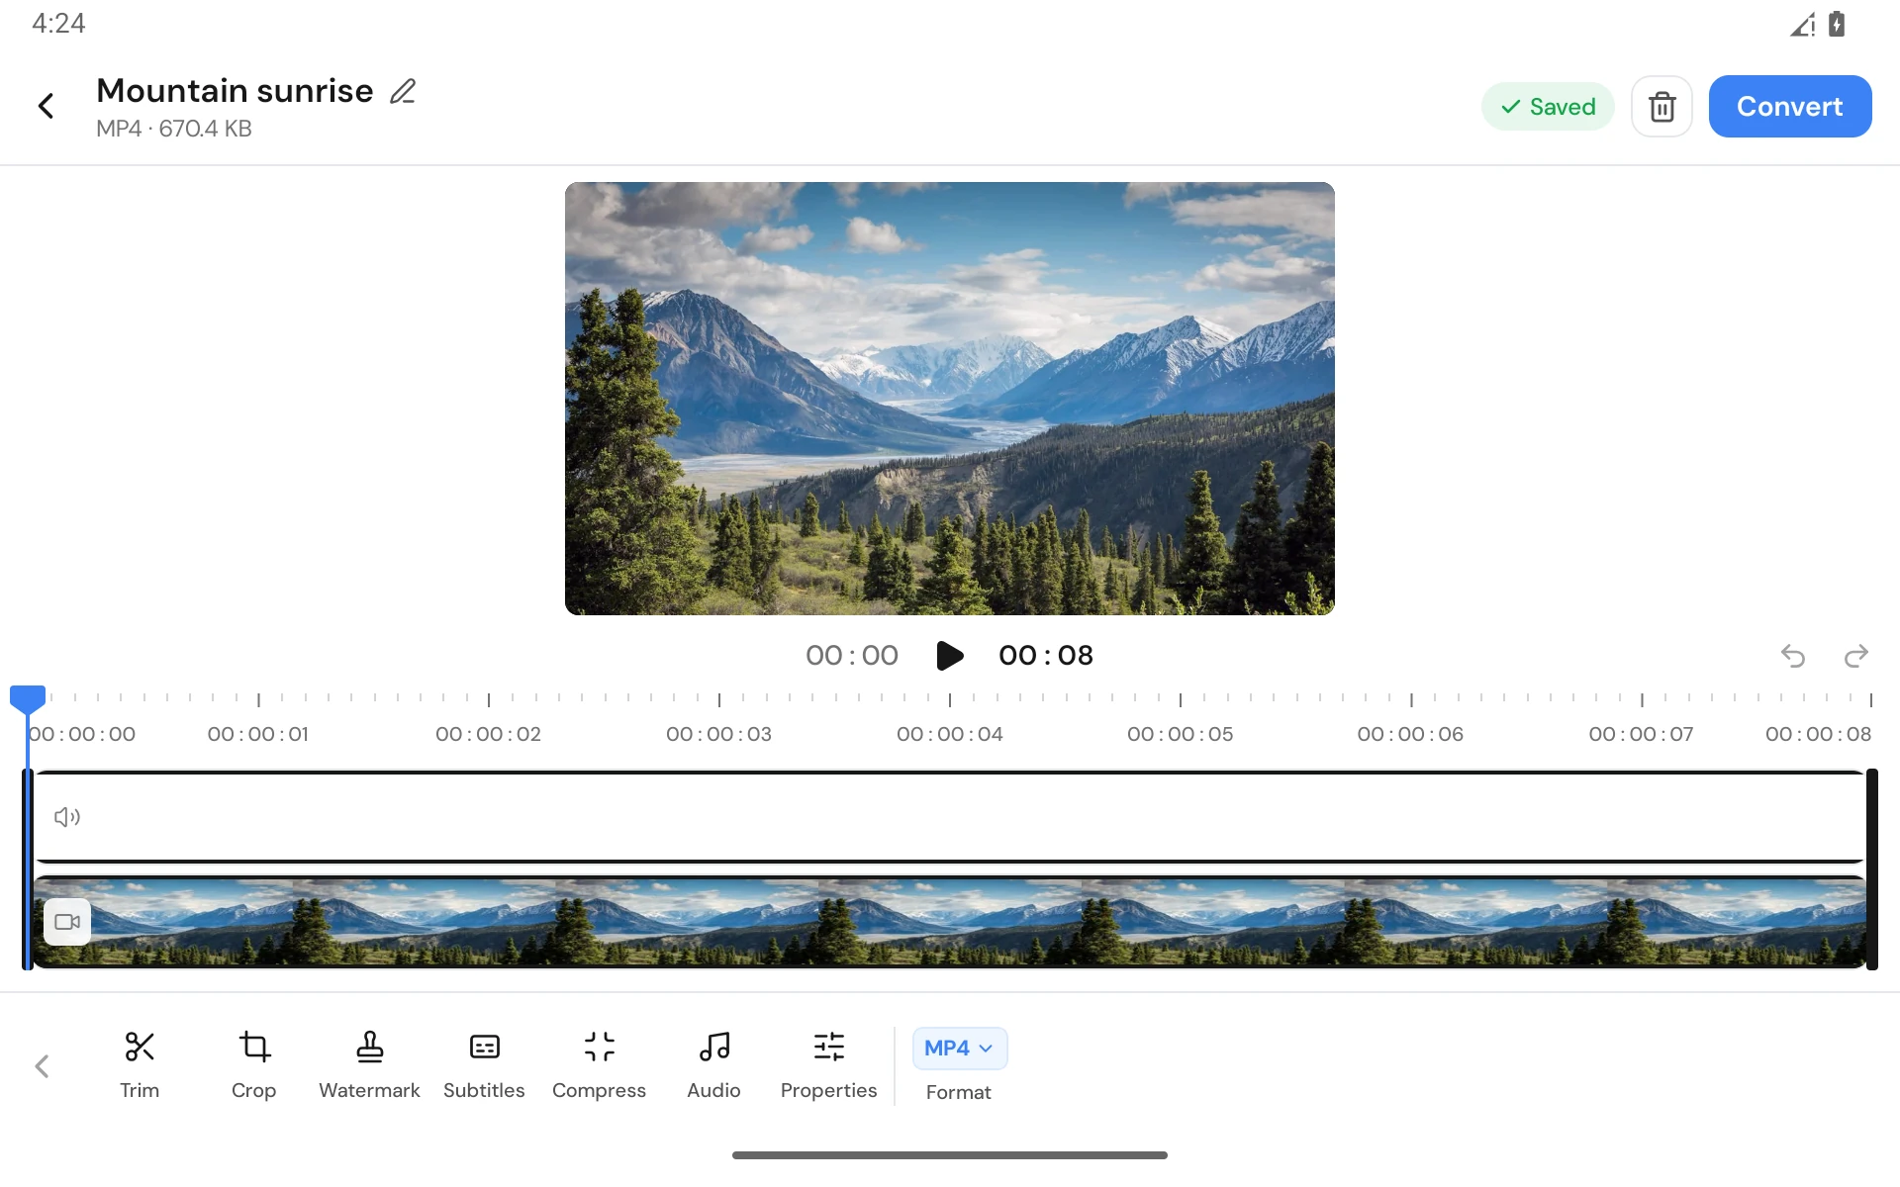Click the empty audio track lane
This screenshot has height=1187, width=1900.
tap(949, 817)
